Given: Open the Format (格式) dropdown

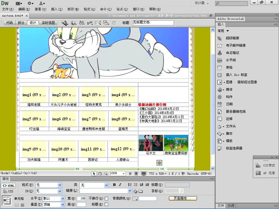Looking at the screenshot, I should pos(60,185).
